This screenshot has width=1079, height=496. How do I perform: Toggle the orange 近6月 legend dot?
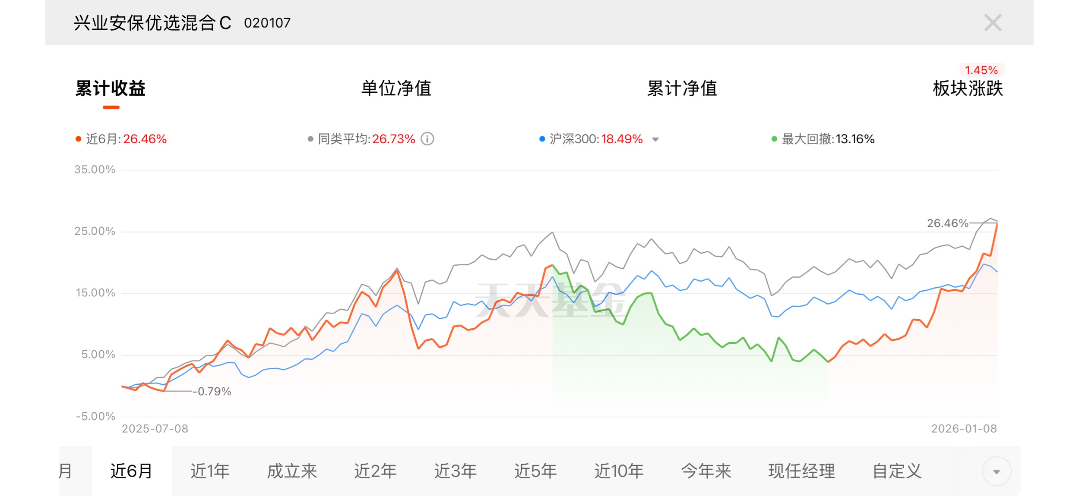(79, 139)
